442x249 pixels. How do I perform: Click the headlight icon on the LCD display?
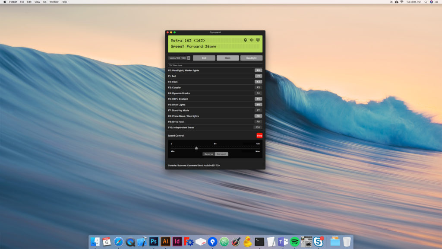(258, 40)
